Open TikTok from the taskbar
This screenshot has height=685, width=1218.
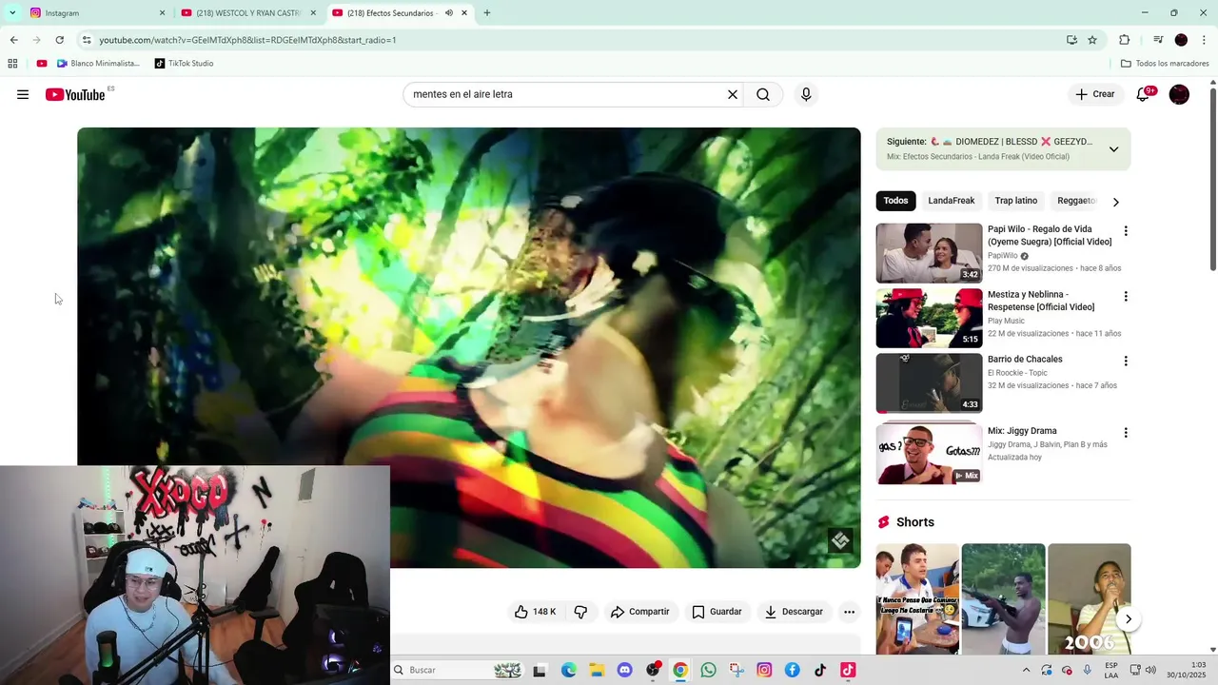(x=820, y=670)
